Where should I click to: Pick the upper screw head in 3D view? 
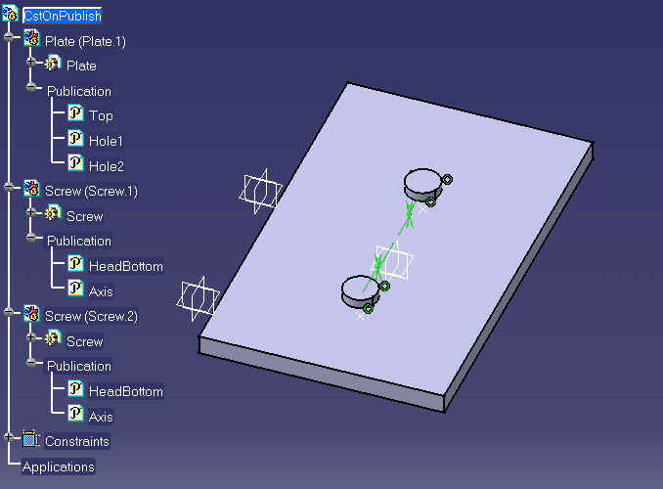[x=422, y=182]
